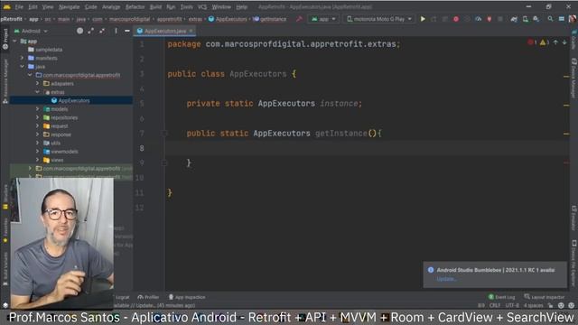Click the hammer Make Project icon
578x325 pixels.
(x=299, y=19)
